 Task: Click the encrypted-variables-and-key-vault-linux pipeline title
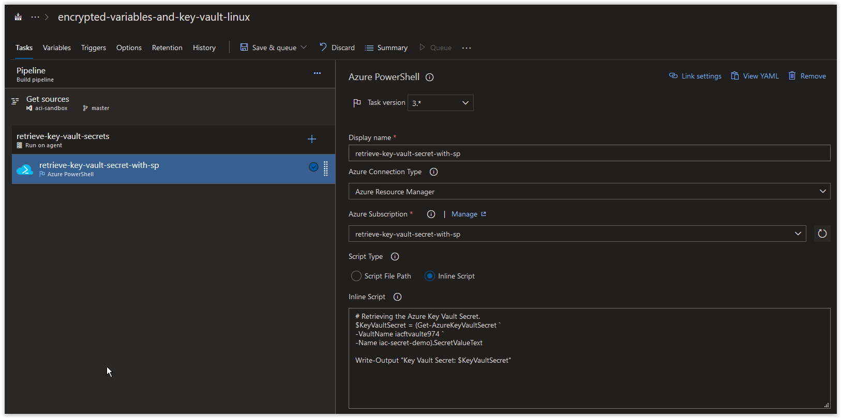coord(154,17)
